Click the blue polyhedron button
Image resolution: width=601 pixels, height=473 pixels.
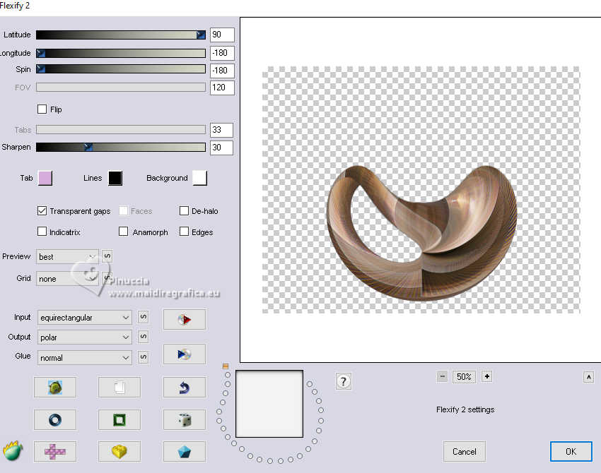pyautogui.click(x=185, y=452)
